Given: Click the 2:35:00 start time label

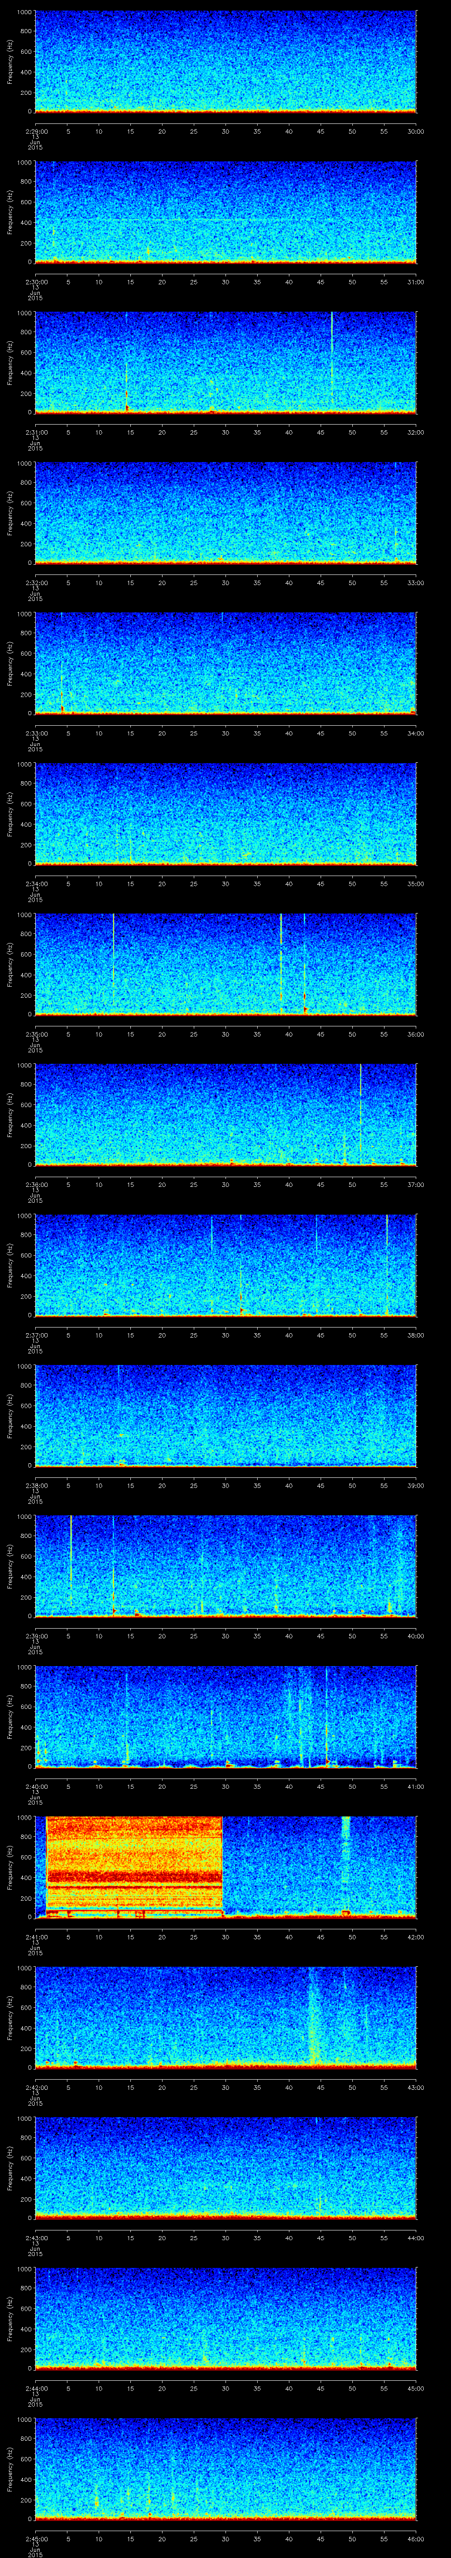Looking at the screenshot, I should (x=36, y=1034).
